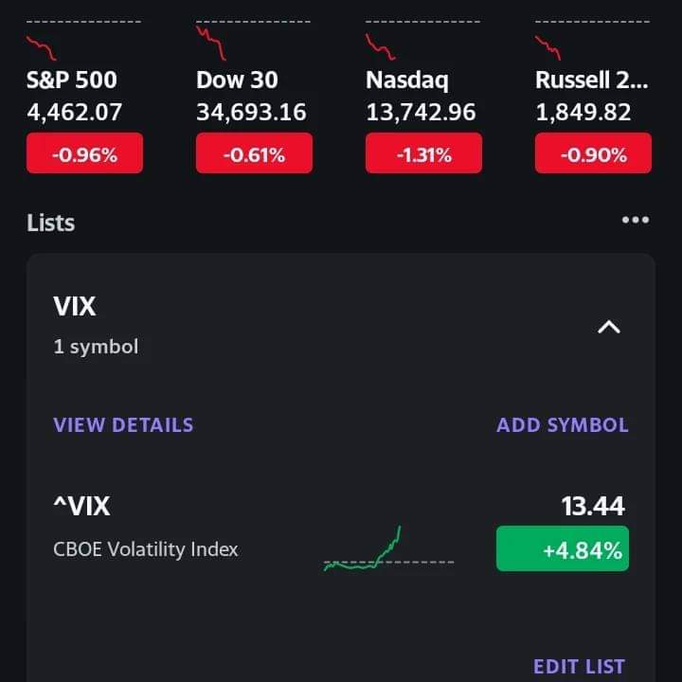
Task: Toggle the Russell -0.90% change badge
Action: coord(593,153)
